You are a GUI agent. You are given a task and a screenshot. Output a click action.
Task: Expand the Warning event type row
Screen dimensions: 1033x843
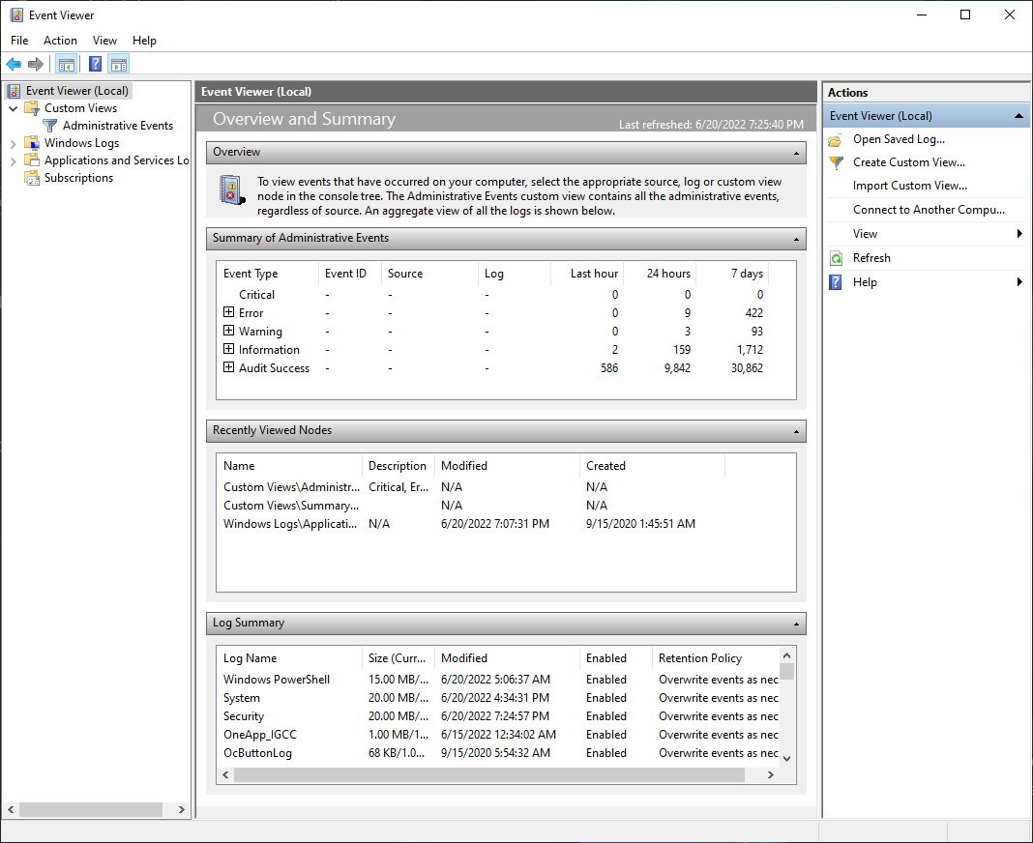click(228, 331)
